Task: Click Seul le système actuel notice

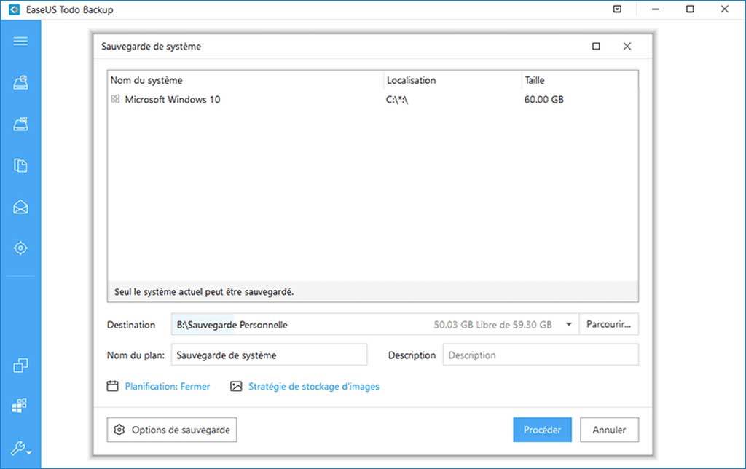Action: tap(204, 291)
